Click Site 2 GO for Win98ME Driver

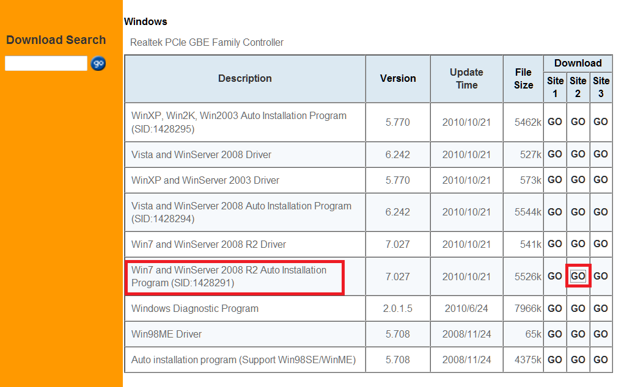pos(578,334)
